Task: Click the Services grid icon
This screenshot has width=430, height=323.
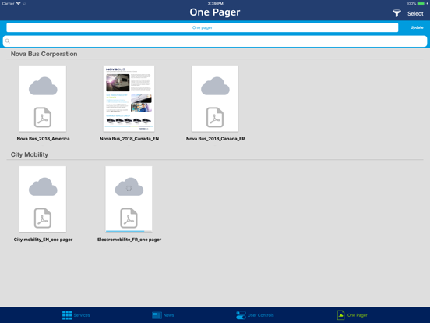Action: 67,315
